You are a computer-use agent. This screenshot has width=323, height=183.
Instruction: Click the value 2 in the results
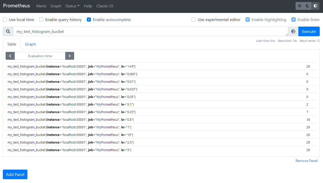pyautogui.click(x=307, y=104)
